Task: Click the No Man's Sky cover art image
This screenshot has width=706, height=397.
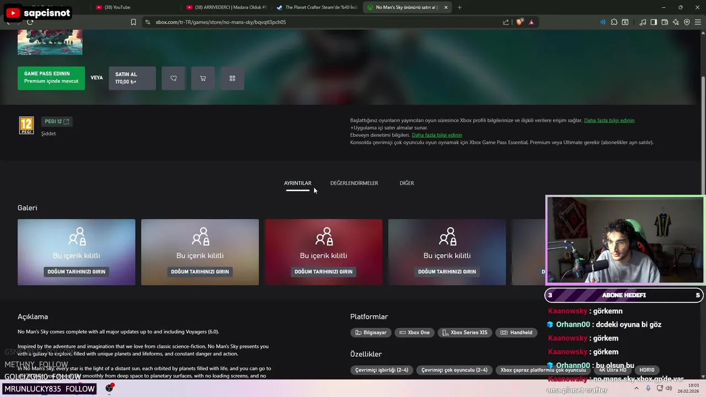Action: pyautogui.click(x=50, y=42)
